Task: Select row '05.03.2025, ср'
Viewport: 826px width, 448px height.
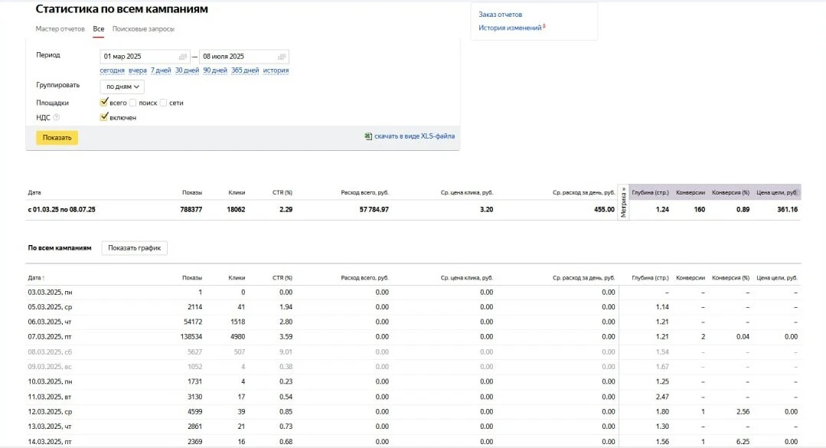Action: [414, 307]
